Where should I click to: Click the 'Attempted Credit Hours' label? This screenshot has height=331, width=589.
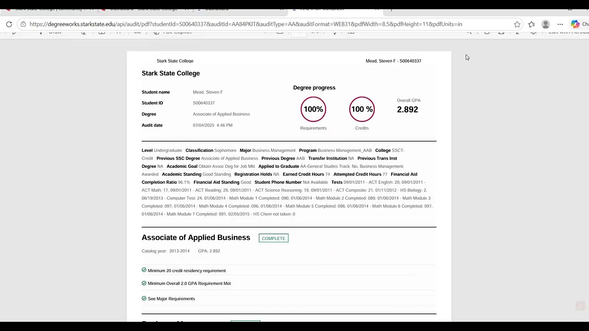point(358,174)
